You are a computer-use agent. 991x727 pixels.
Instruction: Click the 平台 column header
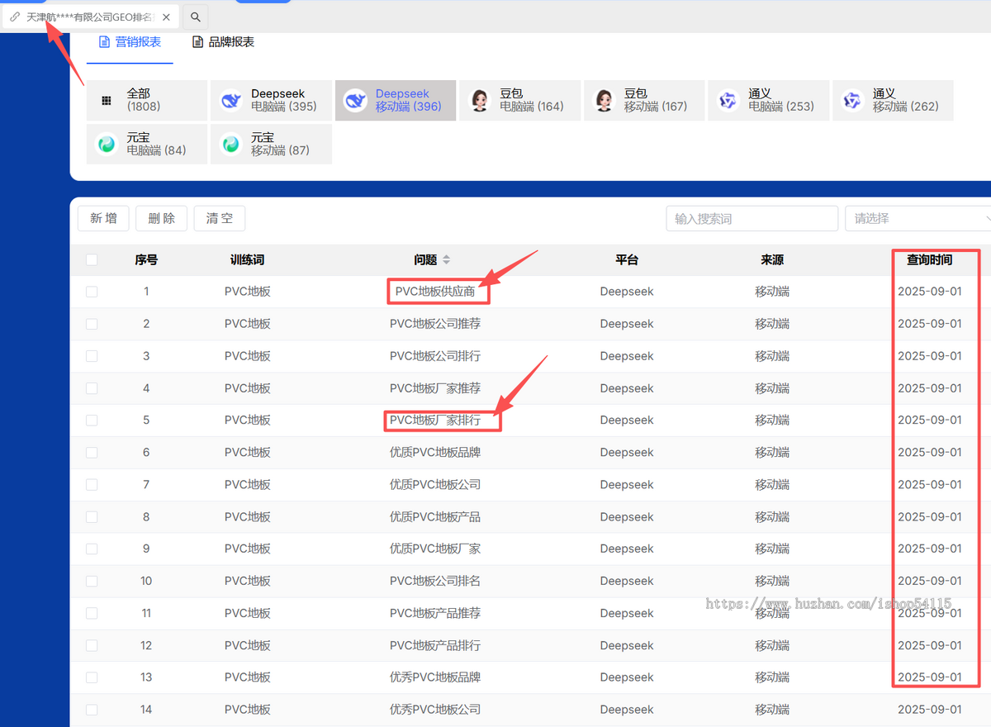(627, 259)
